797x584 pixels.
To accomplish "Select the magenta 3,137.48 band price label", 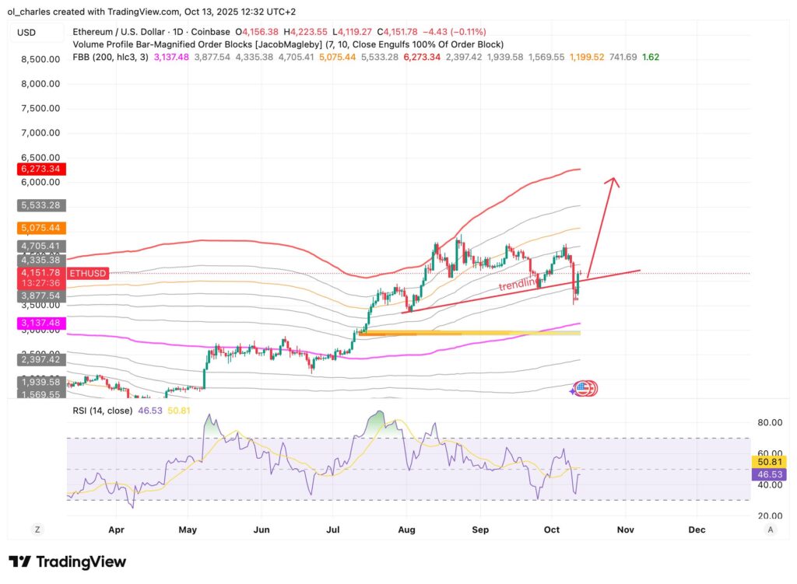I will [x=40, y=322].
